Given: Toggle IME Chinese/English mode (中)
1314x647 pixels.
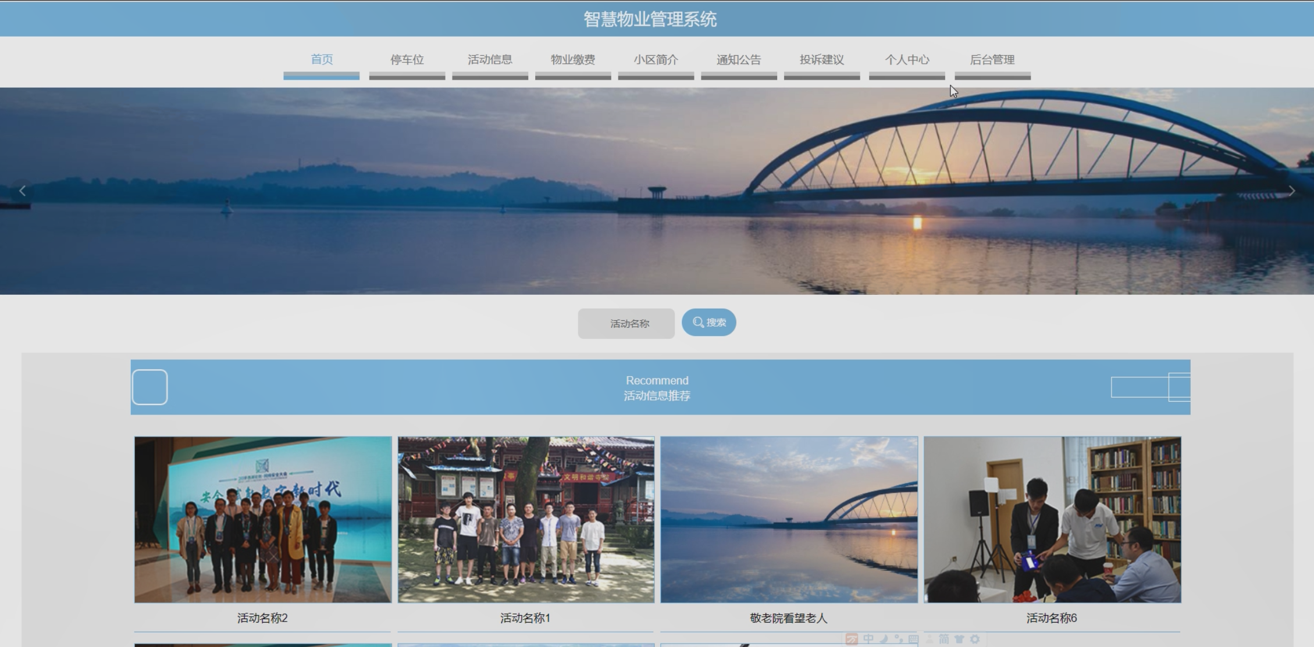Looking at the screenshot, I should coord(868,639).
